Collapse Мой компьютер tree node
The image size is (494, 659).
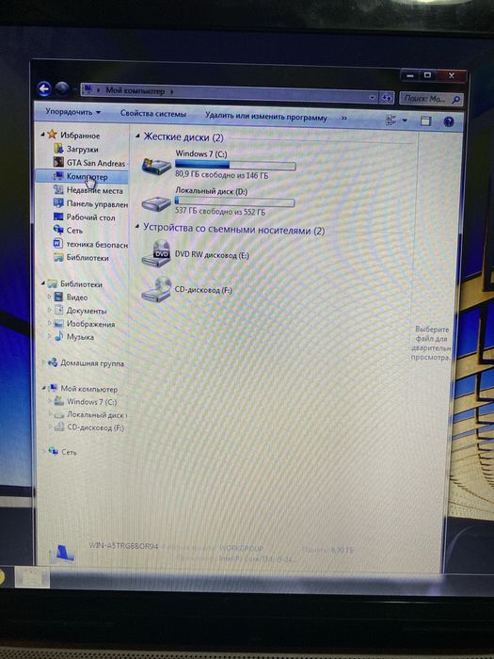(43, 388)
